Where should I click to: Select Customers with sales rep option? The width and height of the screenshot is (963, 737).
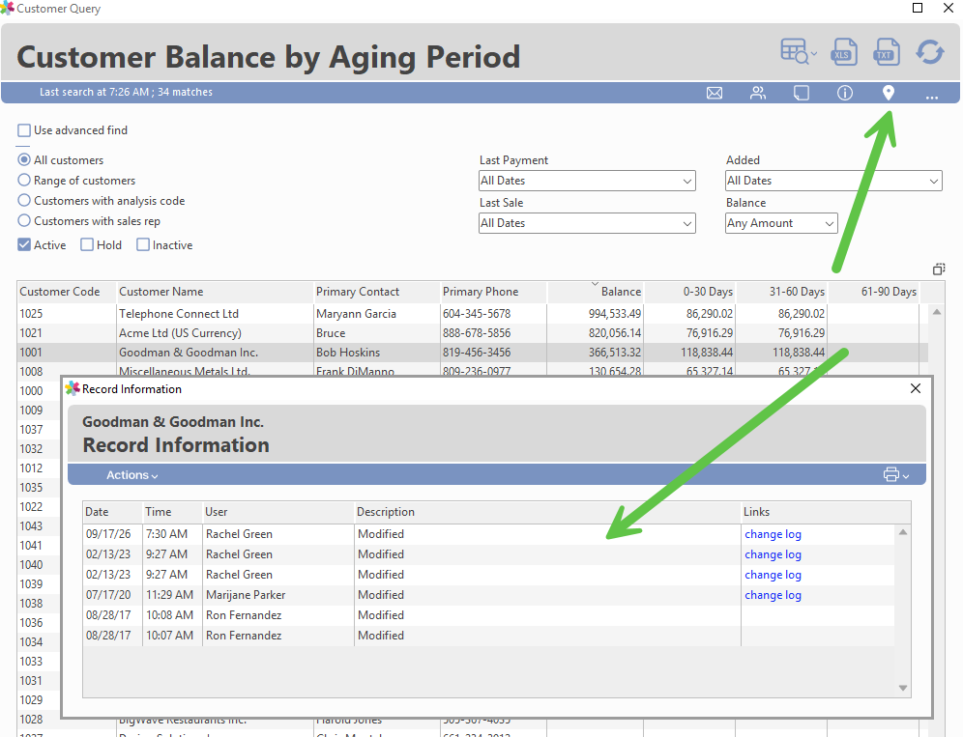click(x=24, y=220)
